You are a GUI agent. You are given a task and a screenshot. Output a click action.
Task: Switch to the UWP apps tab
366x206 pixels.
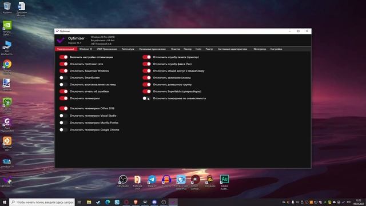coord(107,49)
